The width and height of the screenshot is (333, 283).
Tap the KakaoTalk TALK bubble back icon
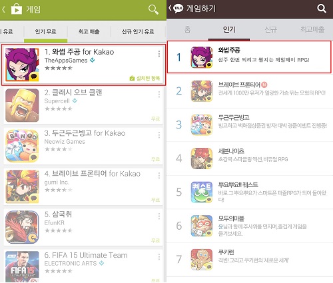(x=178, y=9)
